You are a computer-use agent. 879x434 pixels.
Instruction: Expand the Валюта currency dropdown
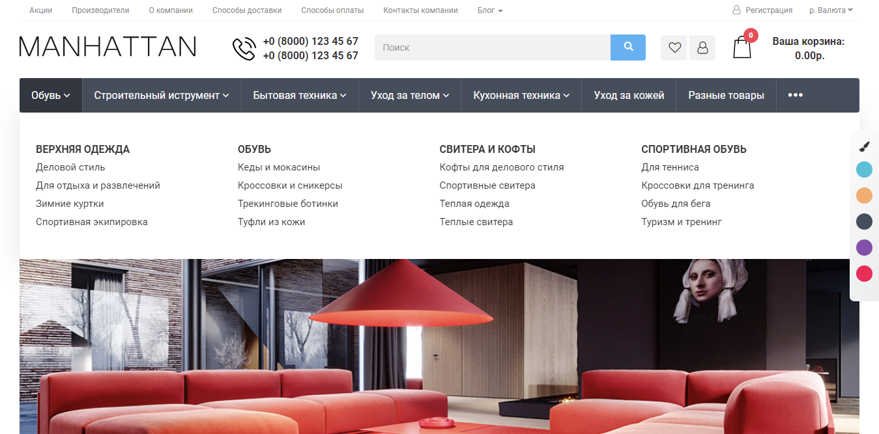[x=830, y=10]
